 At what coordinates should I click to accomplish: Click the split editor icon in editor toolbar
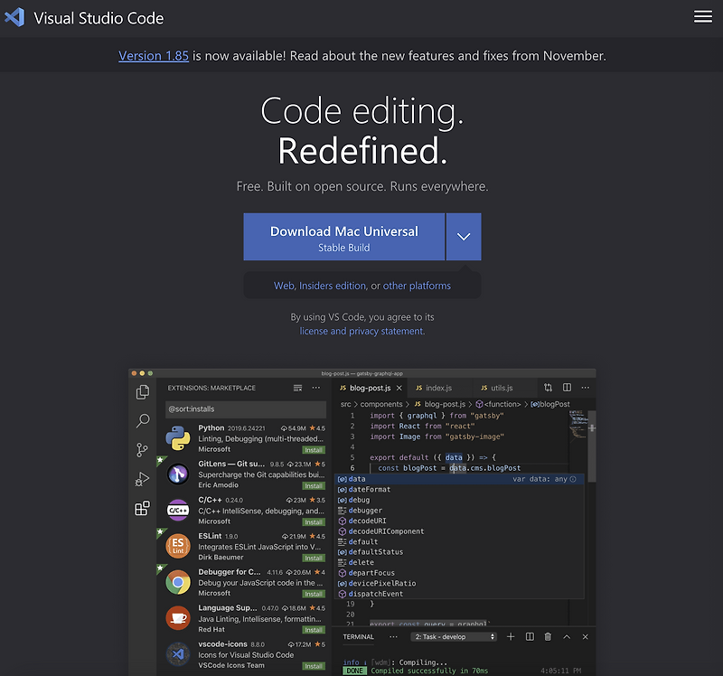click(567, 388)
